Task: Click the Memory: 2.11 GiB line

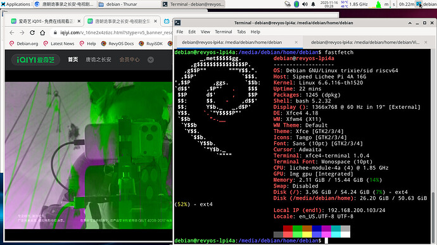Action: pos(327,180)
